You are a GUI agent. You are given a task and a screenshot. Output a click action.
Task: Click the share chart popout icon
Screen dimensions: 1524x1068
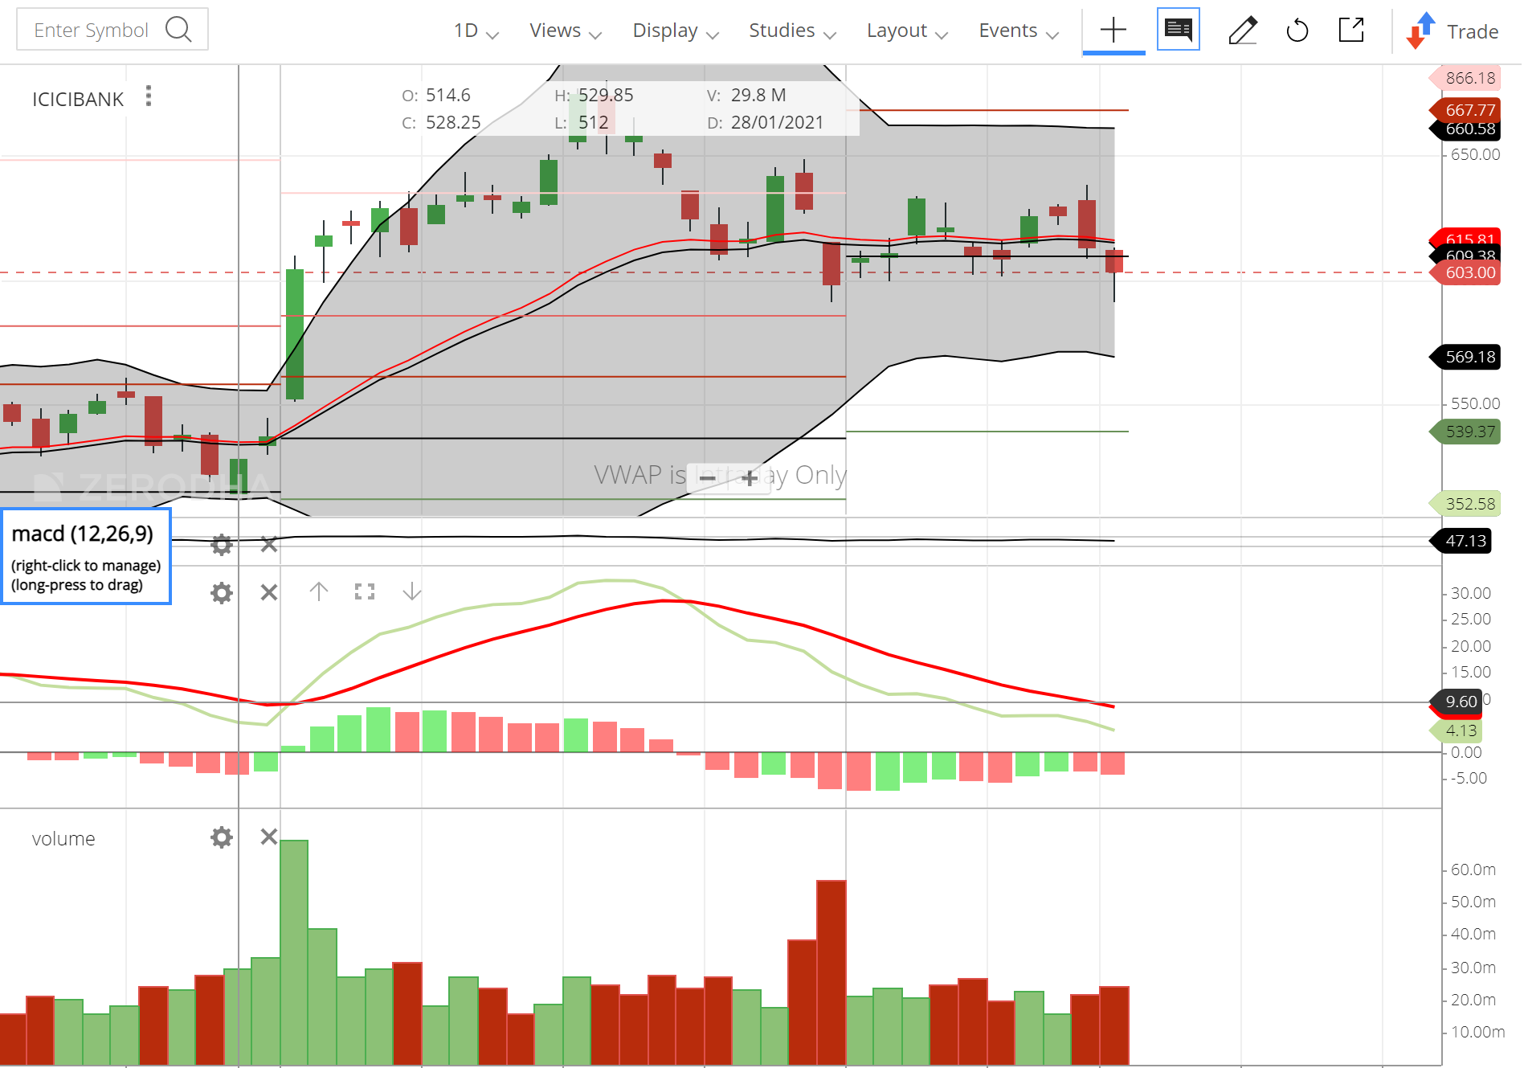(x=1352, y=30)
